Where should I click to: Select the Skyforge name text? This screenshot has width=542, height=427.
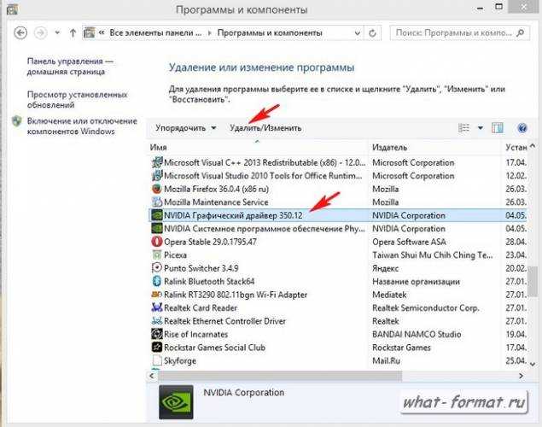(x=180, y=361)
